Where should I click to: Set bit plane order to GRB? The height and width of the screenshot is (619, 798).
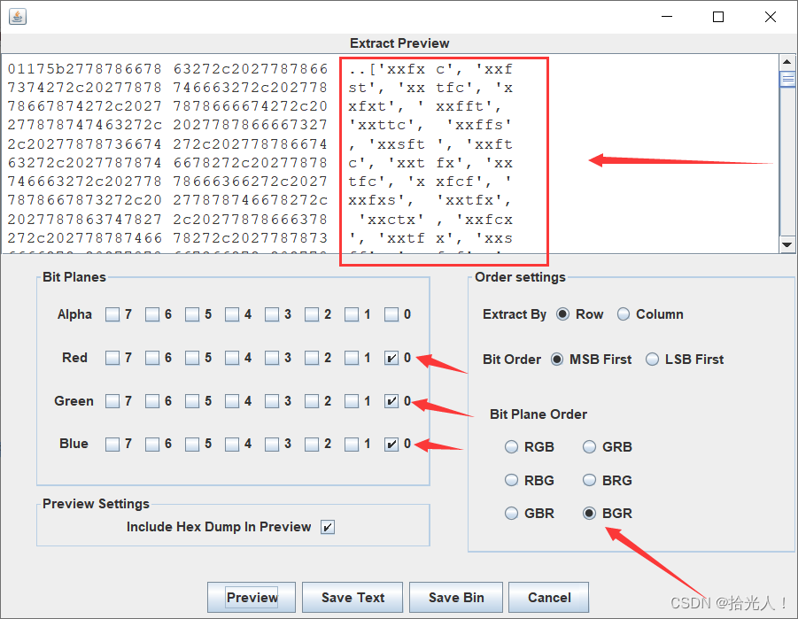[x=589, y=447]
